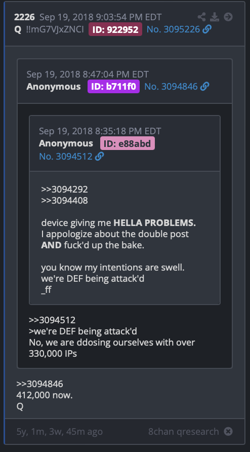
Task: Click the chain link icon beside No. 3094846
Action: 204,87
